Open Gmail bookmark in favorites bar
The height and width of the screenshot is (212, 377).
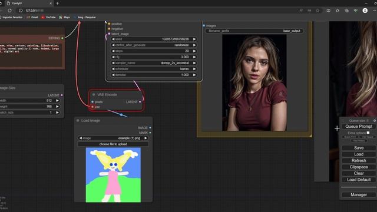(x=32, y=17)
